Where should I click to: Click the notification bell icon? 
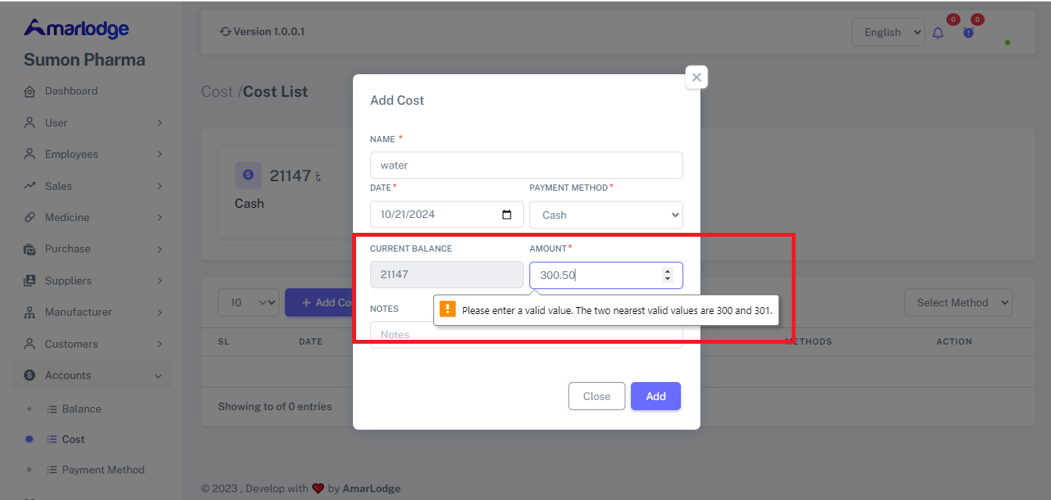pos(938,33)
